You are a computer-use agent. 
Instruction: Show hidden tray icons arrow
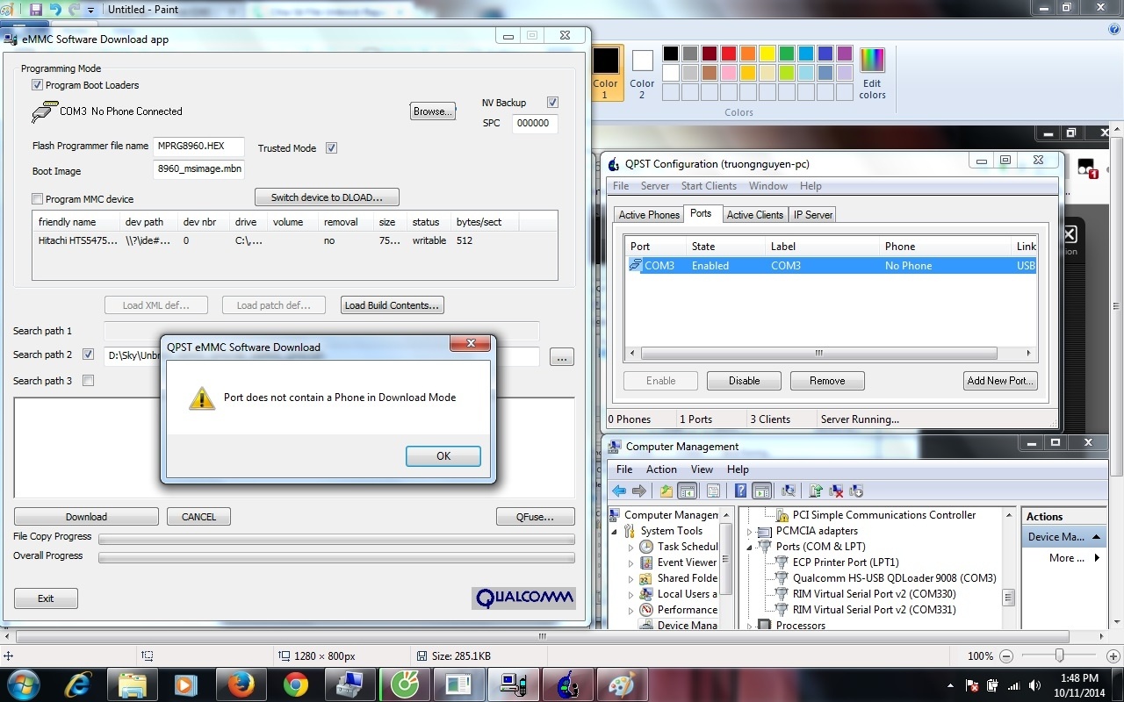click(951, 685)
